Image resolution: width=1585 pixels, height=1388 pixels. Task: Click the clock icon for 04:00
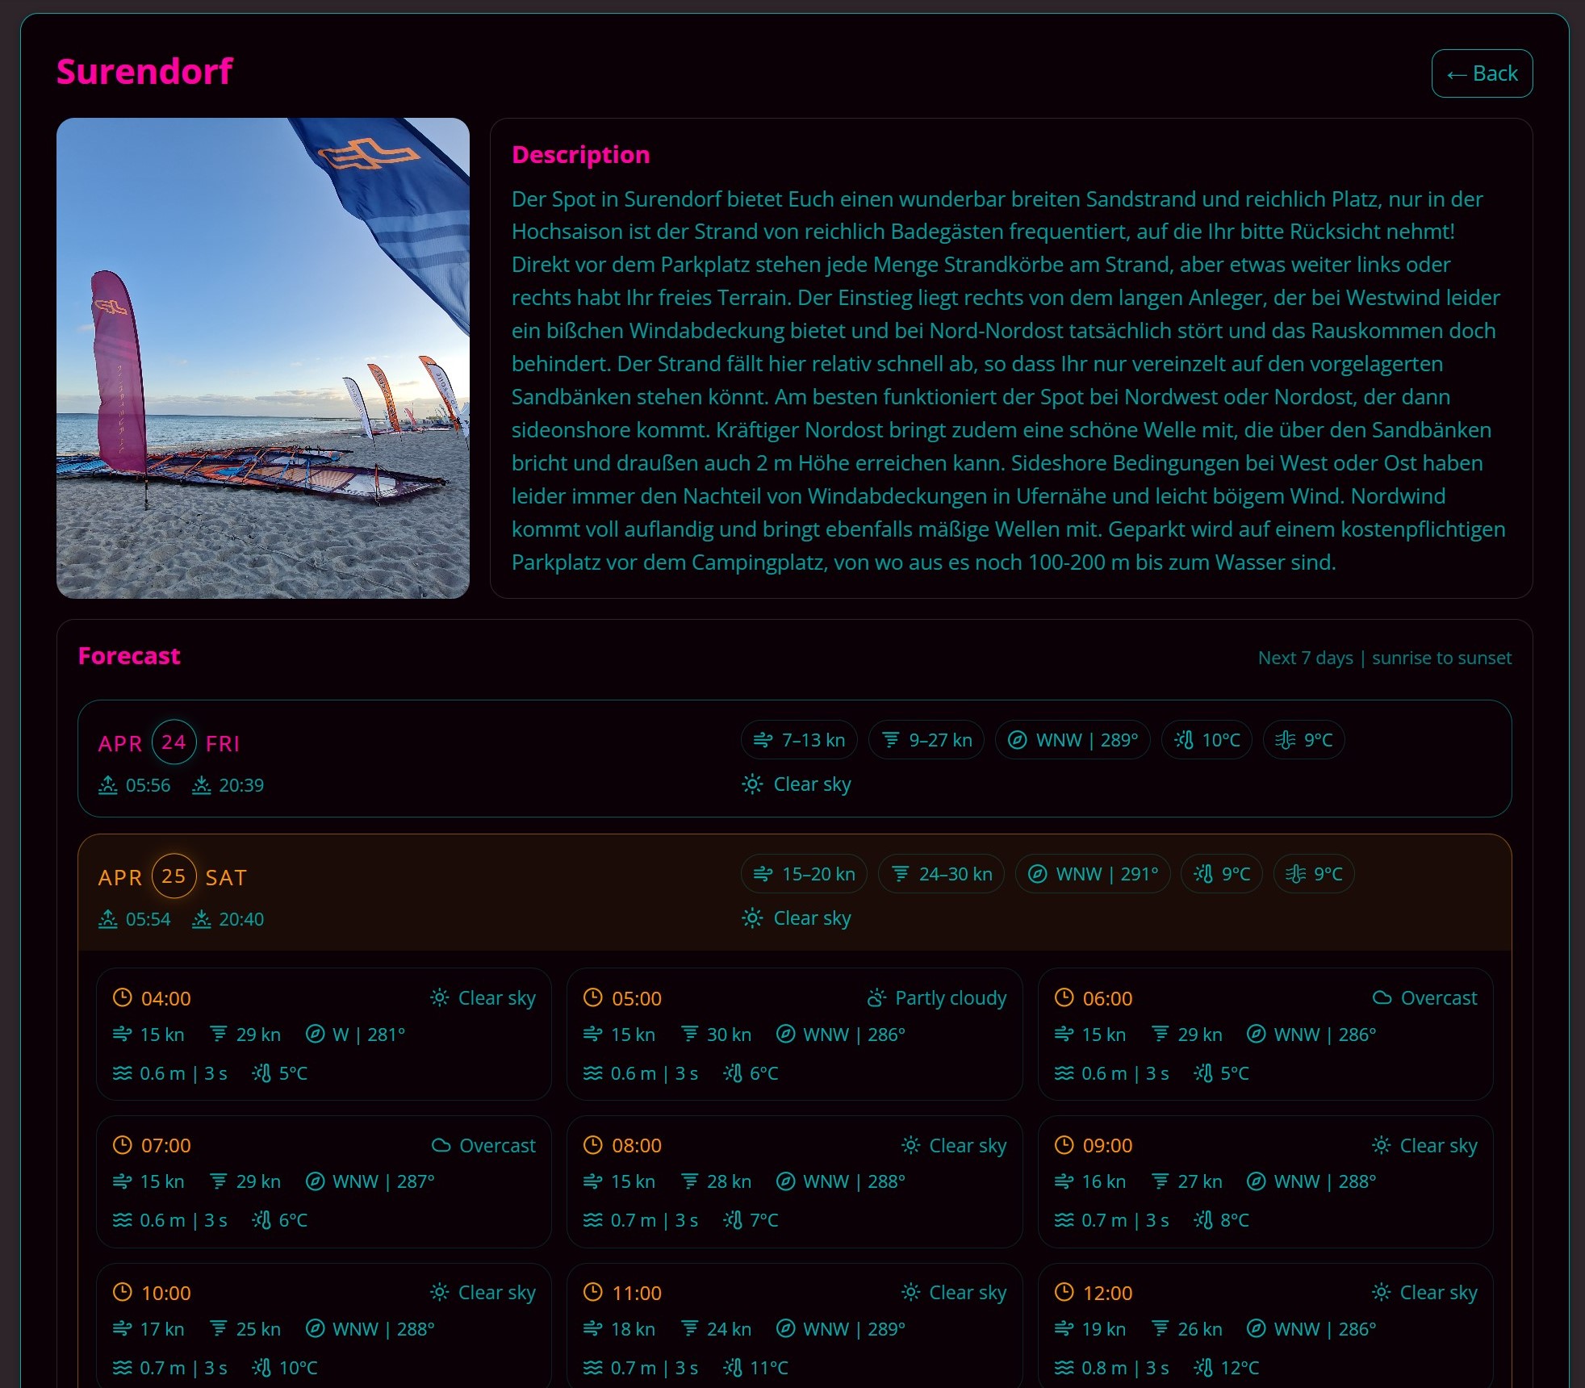(122, 998)
